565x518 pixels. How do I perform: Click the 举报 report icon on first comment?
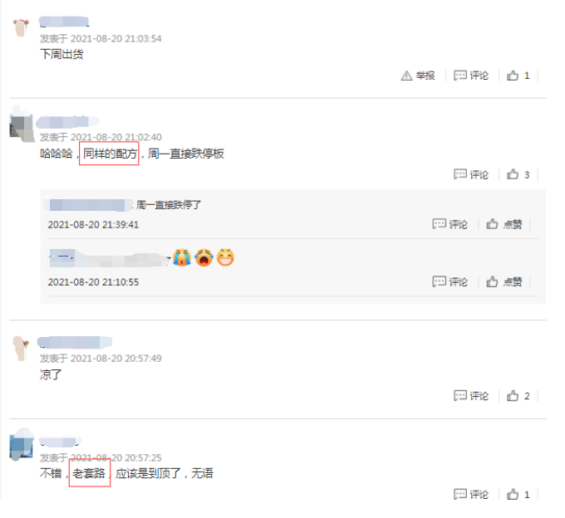[418, 76]
